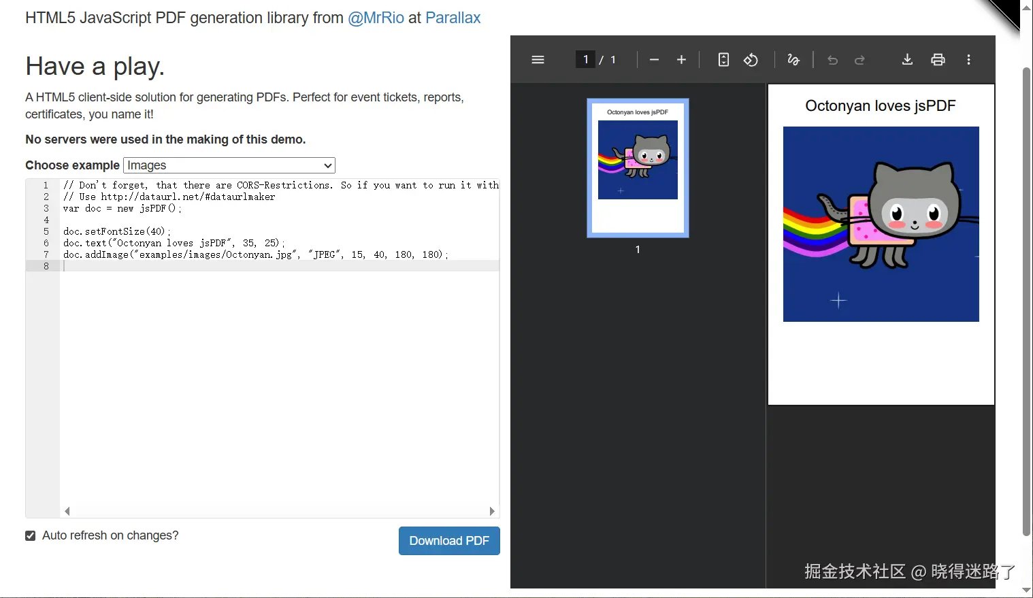Open the Parallax link
This screenshot has height=598, width=1033.
tap(453, 18)
